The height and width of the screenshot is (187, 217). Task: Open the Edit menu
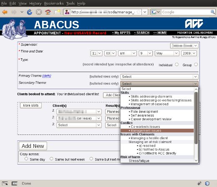(x=13, y=3)
